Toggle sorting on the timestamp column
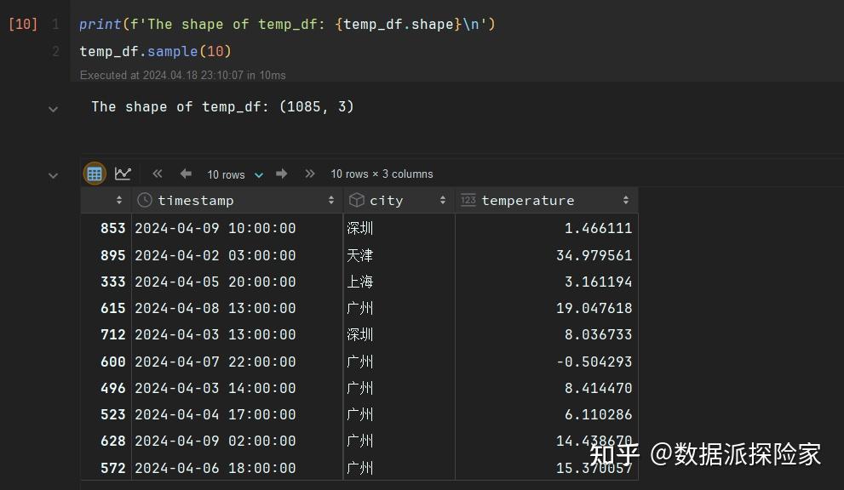This screenshot has width=844, height=490. pyautogui.click(x=331, y=200)
